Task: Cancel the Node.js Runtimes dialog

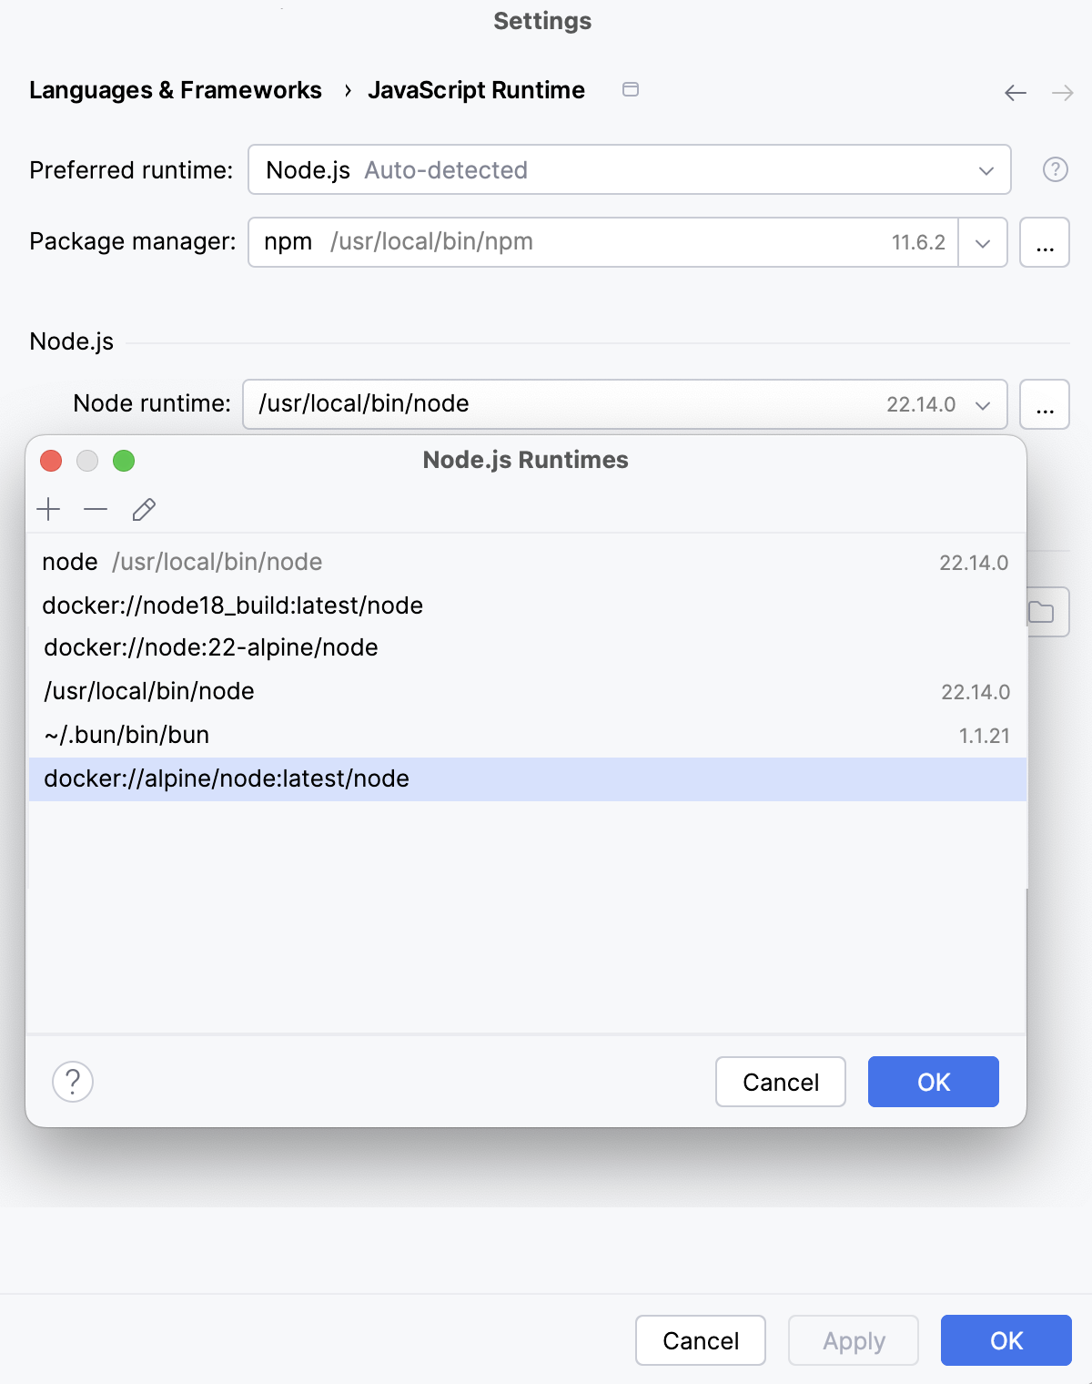Action: 780,1082
